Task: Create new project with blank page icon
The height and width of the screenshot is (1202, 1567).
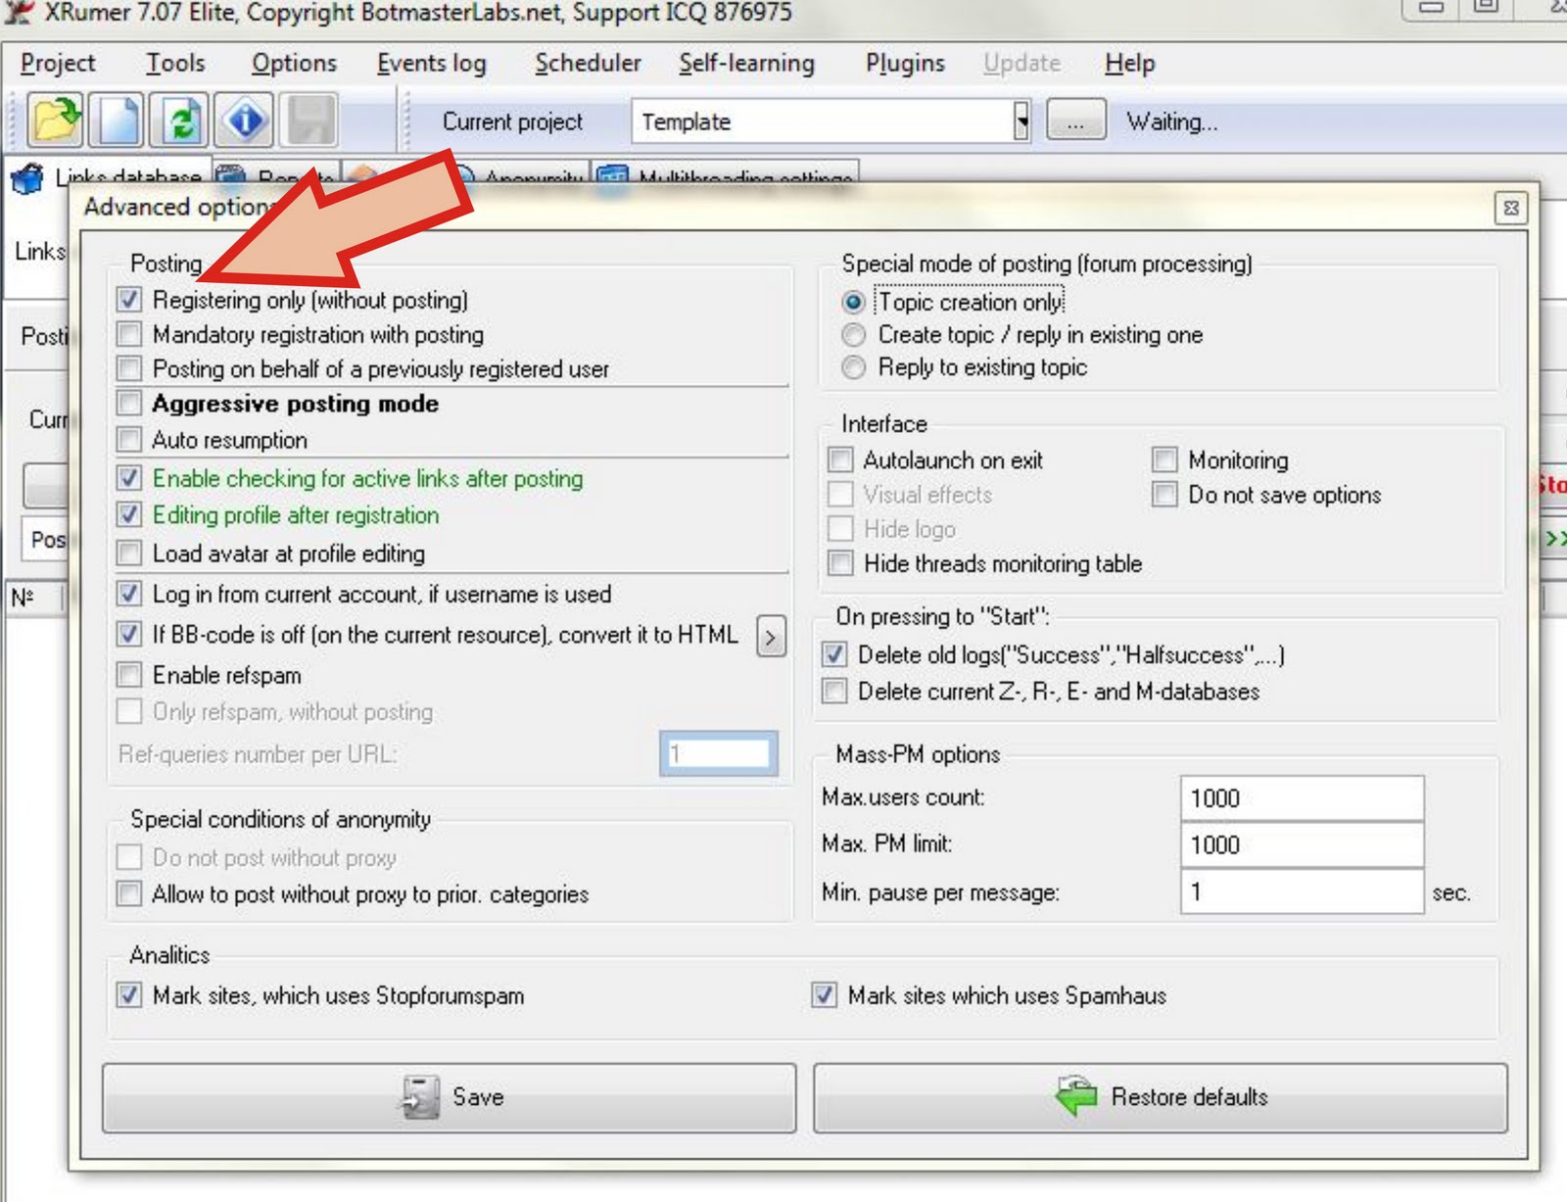Action: tap(119, 120)
